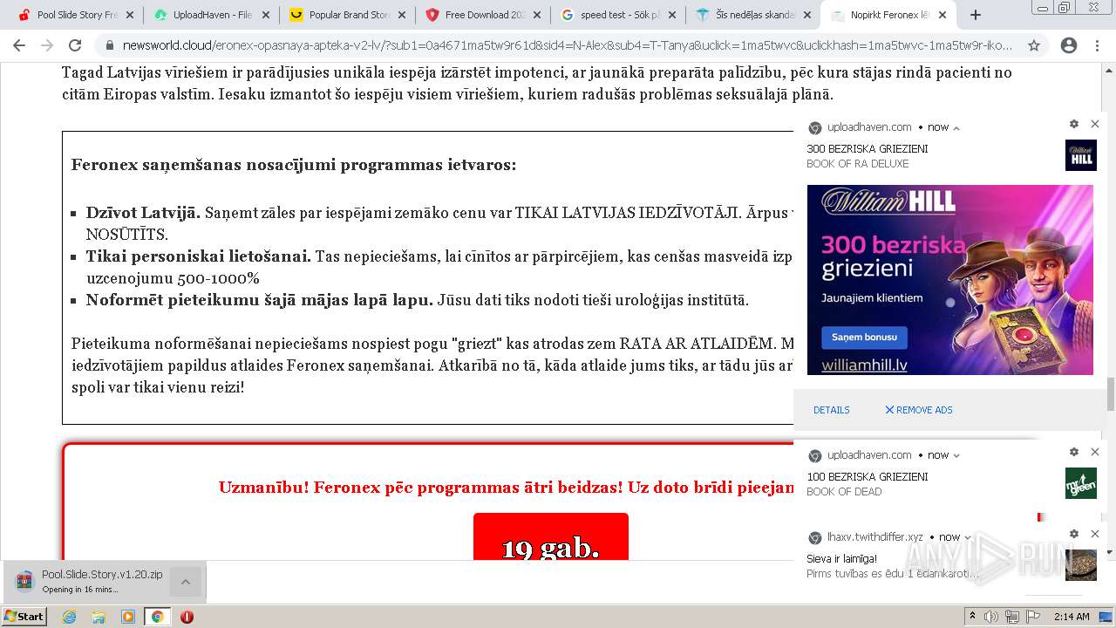Expand the download item options chevron
1116x628 pixels.
pos(186,582)
